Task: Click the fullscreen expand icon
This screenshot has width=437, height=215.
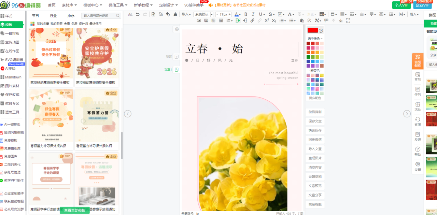Action: tap(348, 20)
